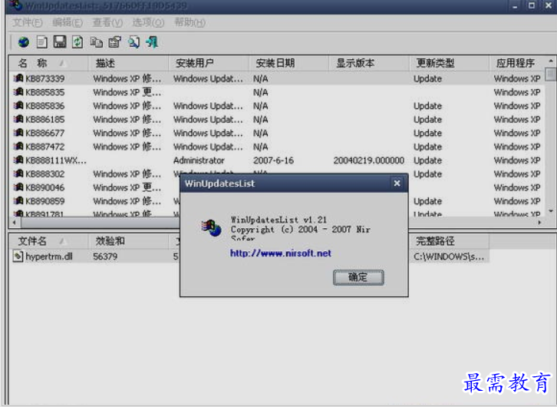The width and height of the screenshot is (557, 407).
Task: Click the update icon beside KB888111WX
Action: (x=18, y=160)
